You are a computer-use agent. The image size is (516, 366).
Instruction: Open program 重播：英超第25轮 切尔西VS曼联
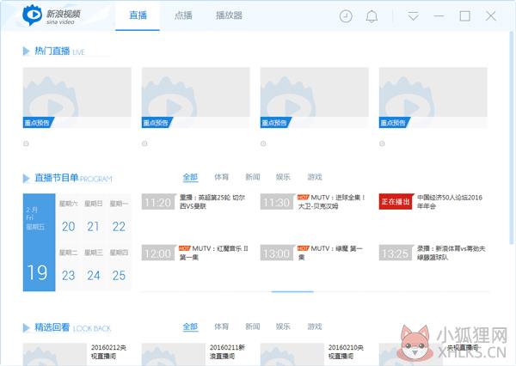(x=212, y=202)
